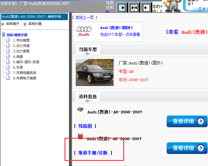Expand the menu with 菜单展开
Viewport: 208px width, 166px height.
click(x=13, y=24)
